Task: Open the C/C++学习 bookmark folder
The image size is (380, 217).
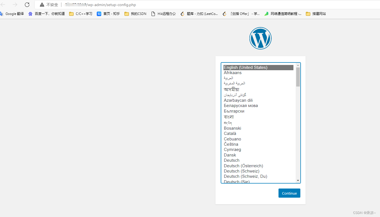Action: 80,14
